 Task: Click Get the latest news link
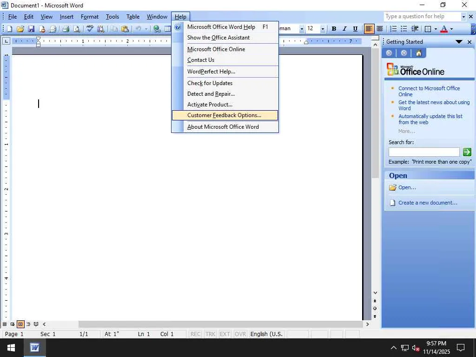point(434,106)
